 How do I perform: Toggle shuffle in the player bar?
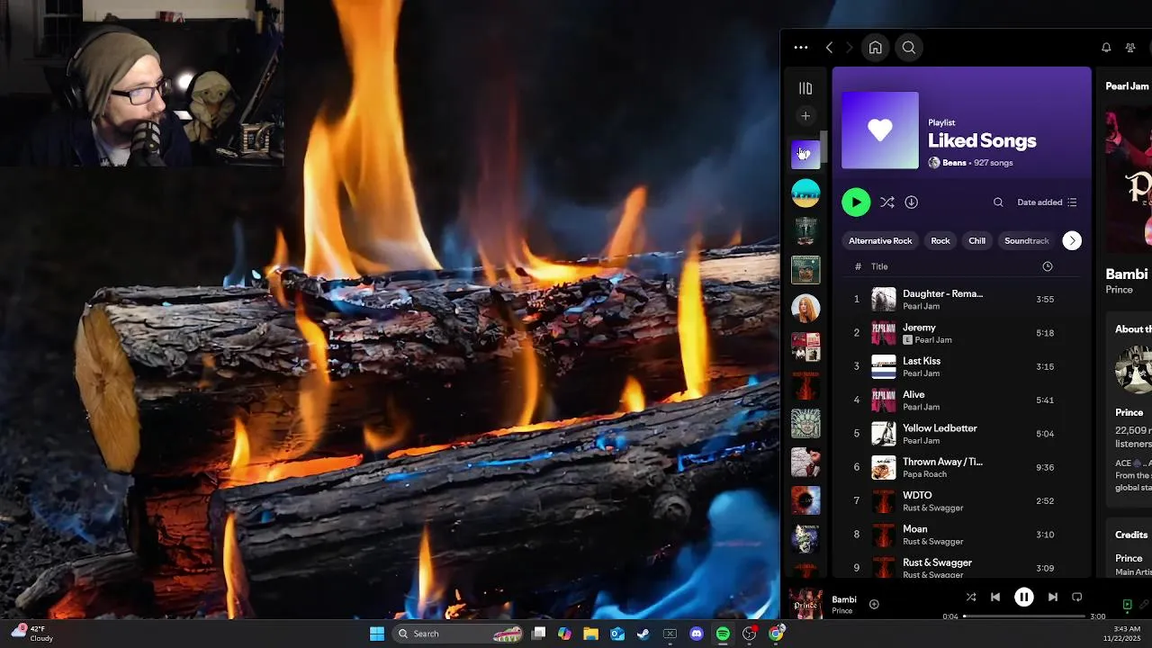[971, 597]
